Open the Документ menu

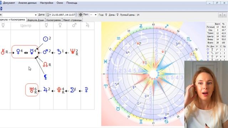pos(9,3)
